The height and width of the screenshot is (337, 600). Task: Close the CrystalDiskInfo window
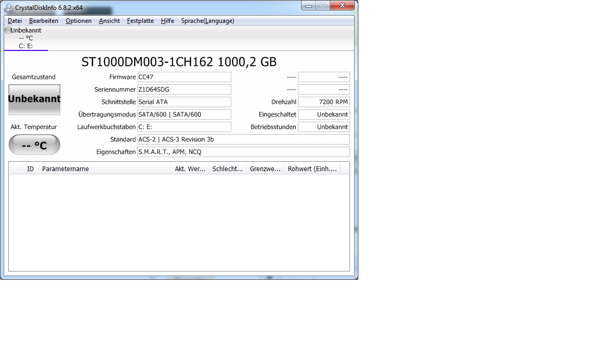[x=343, y=5]
